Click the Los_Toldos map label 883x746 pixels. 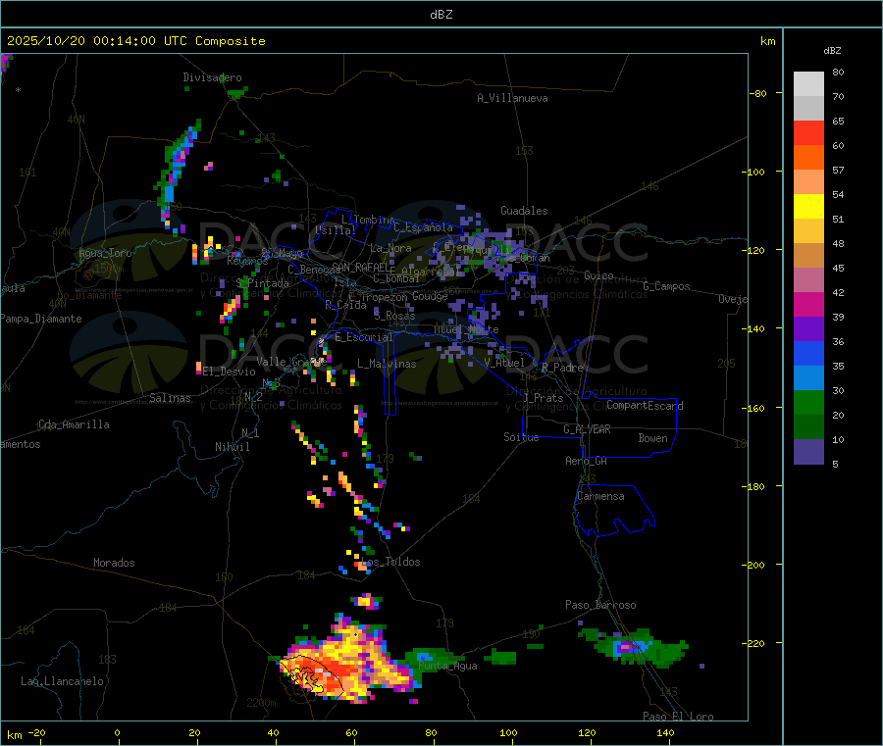[390, 562]
